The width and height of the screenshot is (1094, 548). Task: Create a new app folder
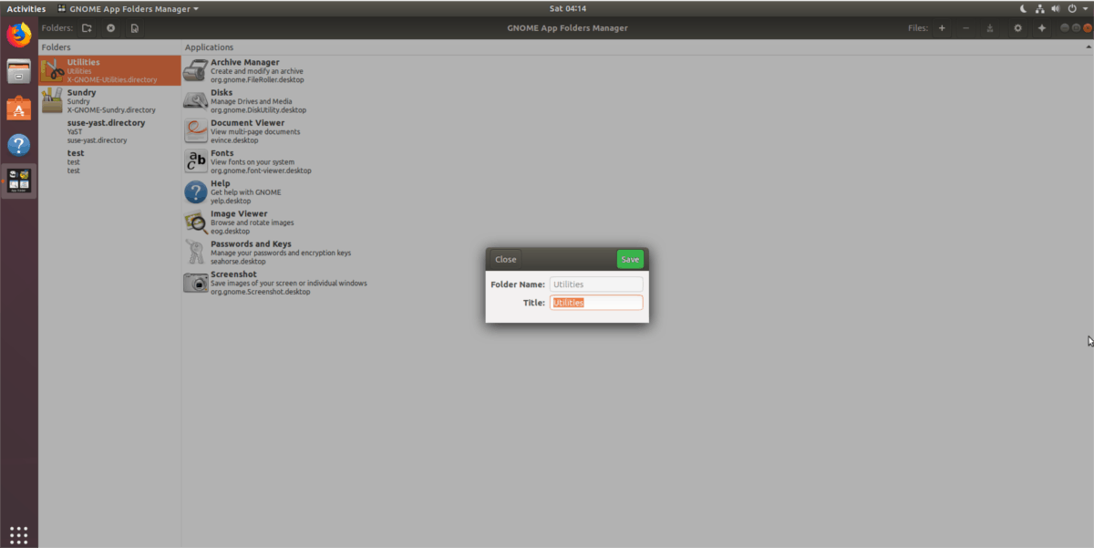tap(86, 27)
